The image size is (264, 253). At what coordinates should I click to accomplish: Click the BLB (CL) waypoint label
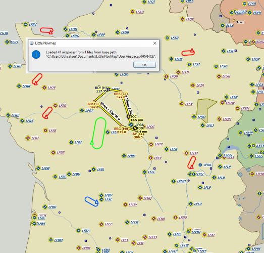pyautogui.click(x=94, y=105)
